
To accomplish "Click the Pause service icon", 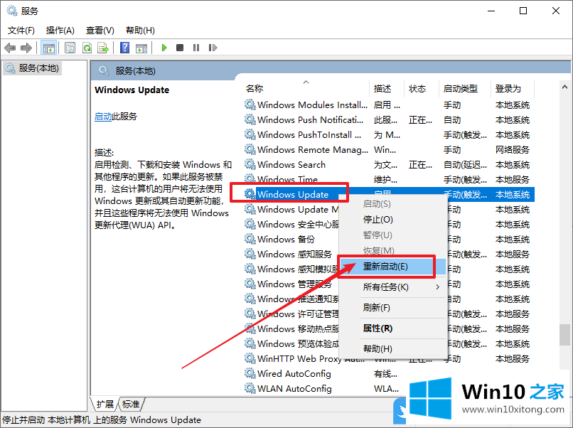I will pyautogui.click(x=196, y=48).
